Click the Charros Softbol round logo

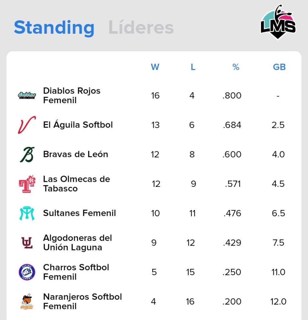27,272
